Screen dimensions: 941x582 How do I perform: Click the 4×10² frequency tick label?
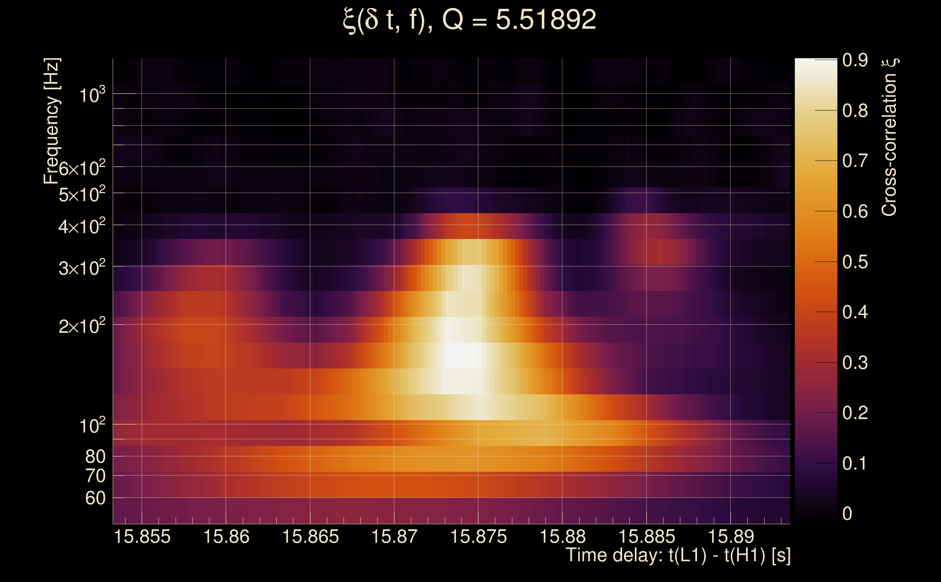coord(81,226)
